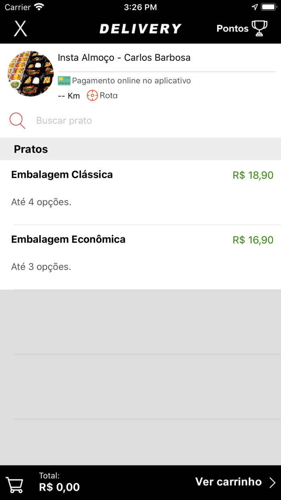Viewport: 281px width, 500px height.
Task: Expand the Embalagem Econômica dish details
Action: [68, 239]
